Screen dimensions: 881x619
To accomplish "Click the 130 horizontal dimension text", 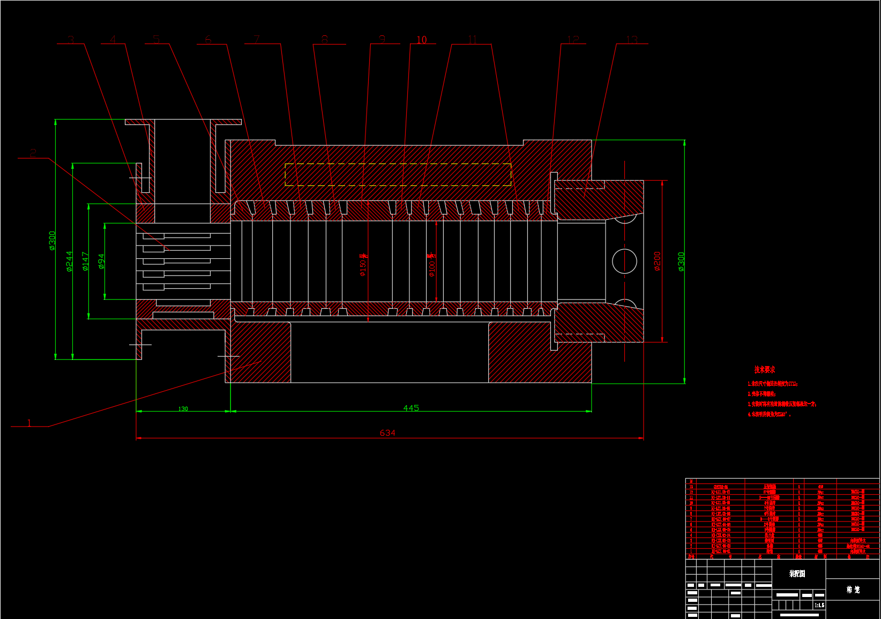I will pyautogui.click(x=183, y=409).
